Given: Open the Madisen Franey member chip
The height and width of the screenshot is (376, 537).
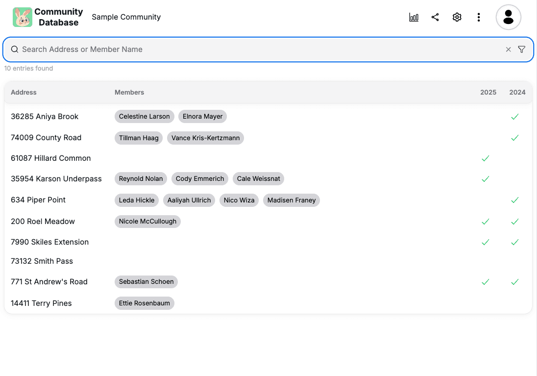Looking at the screenshot, I should point(292,200).
